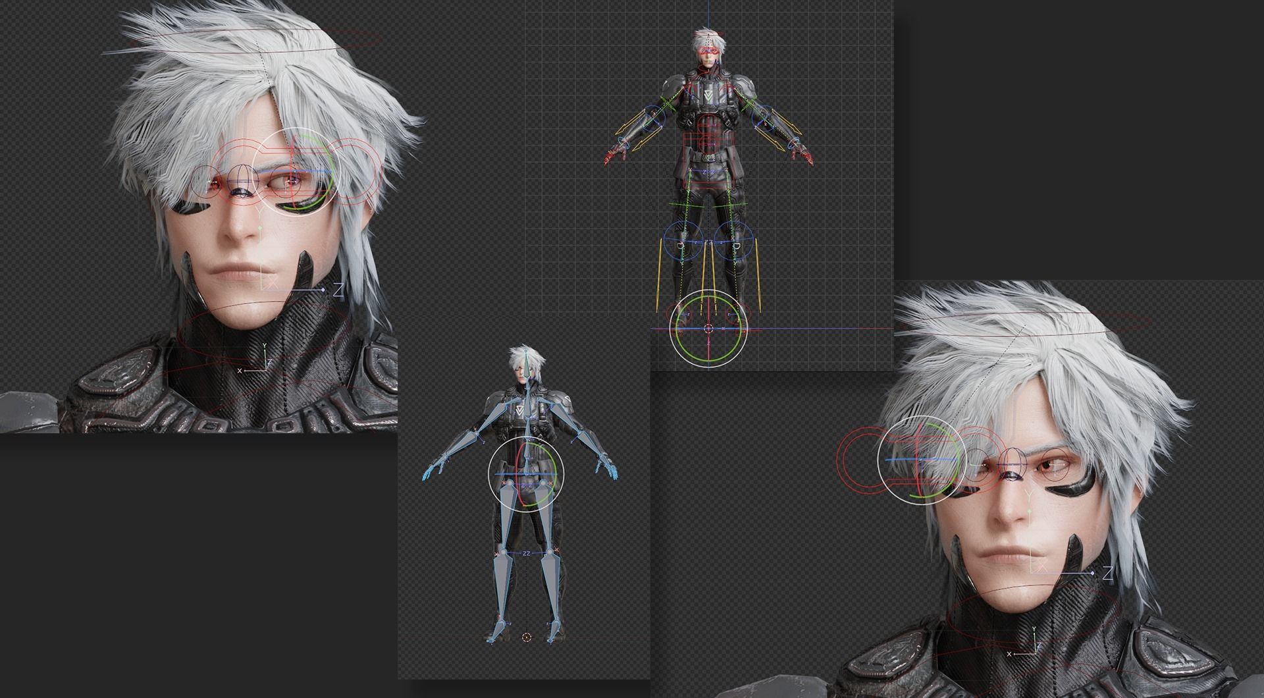Image resolution: width=1264 pixels, height=698 pixels.
Task: Select large white eye circle control in left close-up
Action: coord(296,171)
